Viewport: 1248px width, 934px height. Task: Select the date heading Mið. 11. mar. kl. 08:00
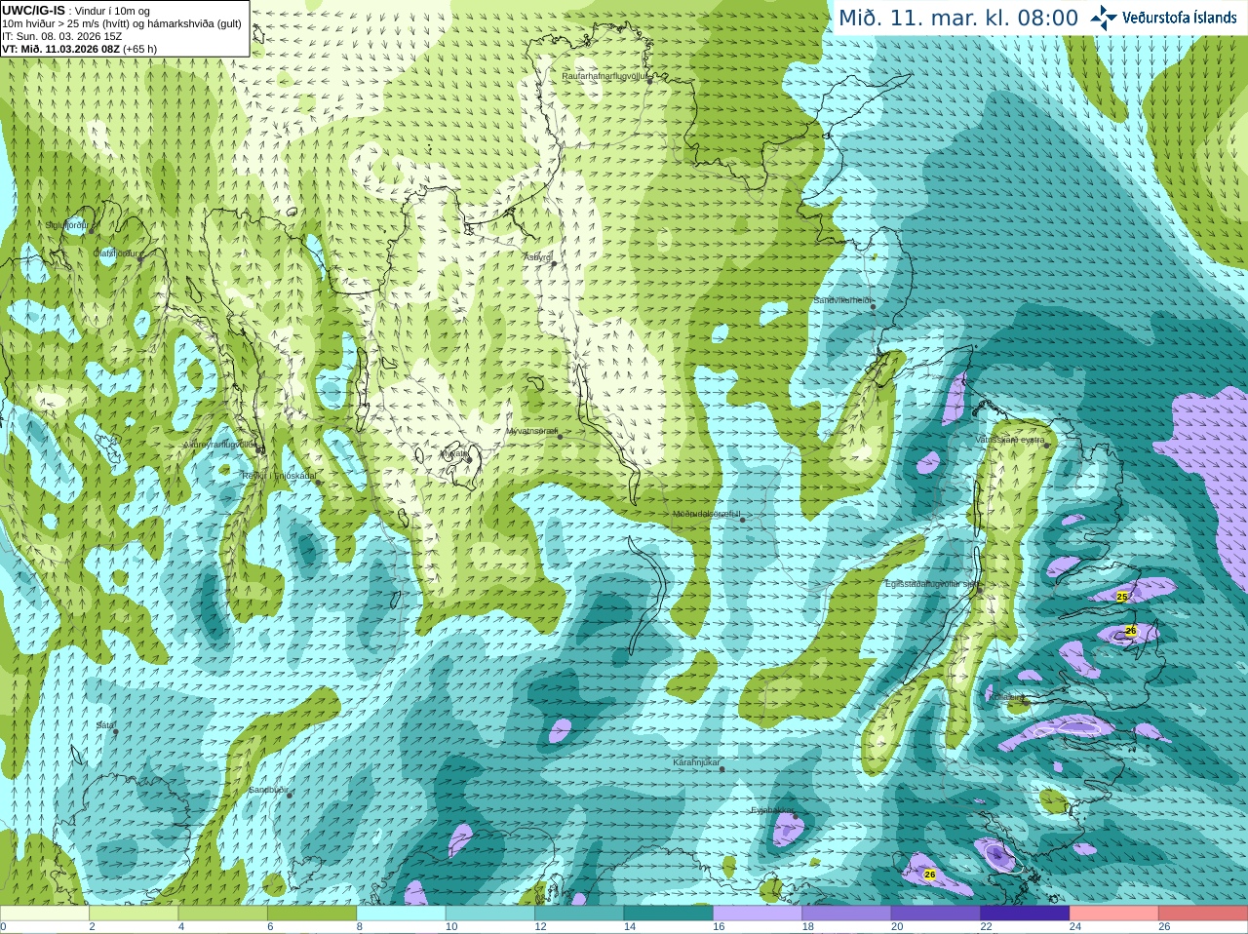[x=958, y=19]
